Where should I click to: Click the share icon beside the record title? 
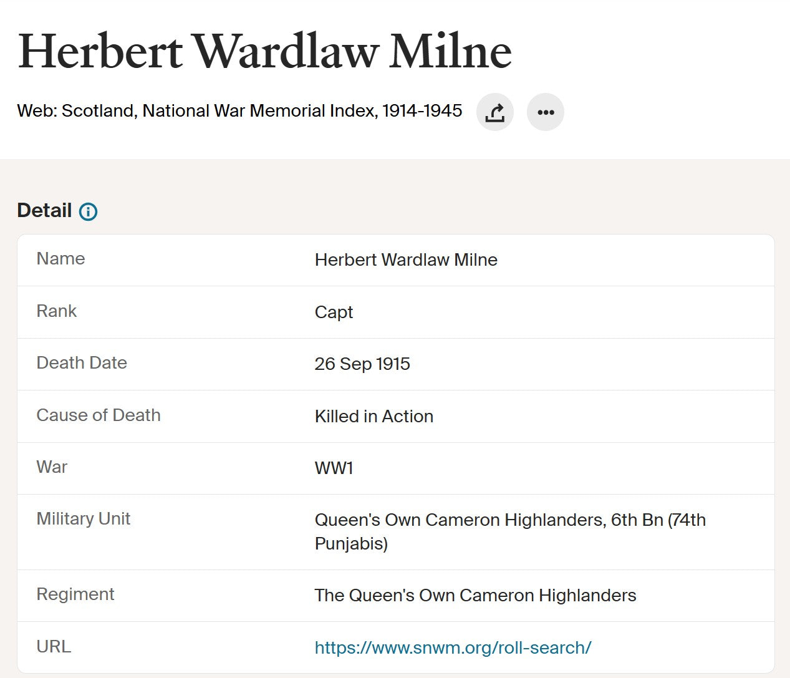[494, 112]
